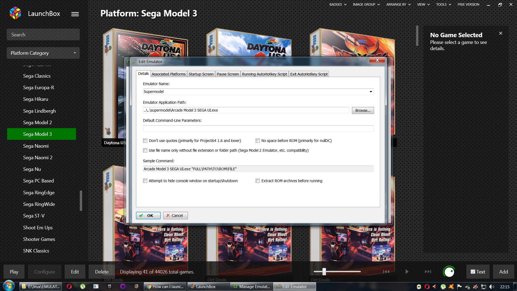The width and height of the screenshot is (517, 291).
Task: Switch to Exit AutoHotkey Script tab
Action: pos(309,74)
